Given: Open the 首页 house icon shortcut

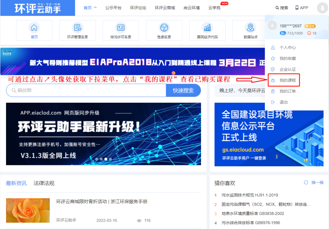Looking at the screenshot, I should click(34, 27).
